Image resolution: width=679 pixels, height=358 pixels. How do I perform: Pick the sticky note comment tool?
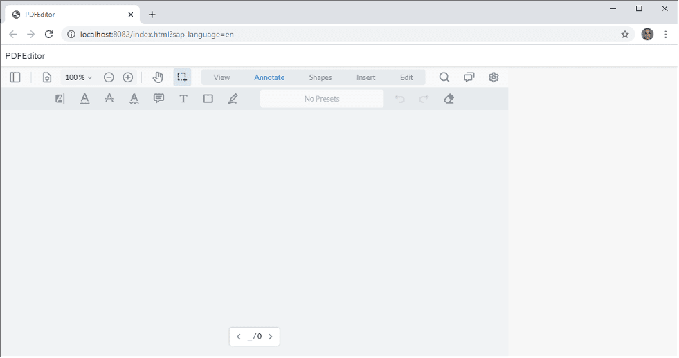[159, 99]
